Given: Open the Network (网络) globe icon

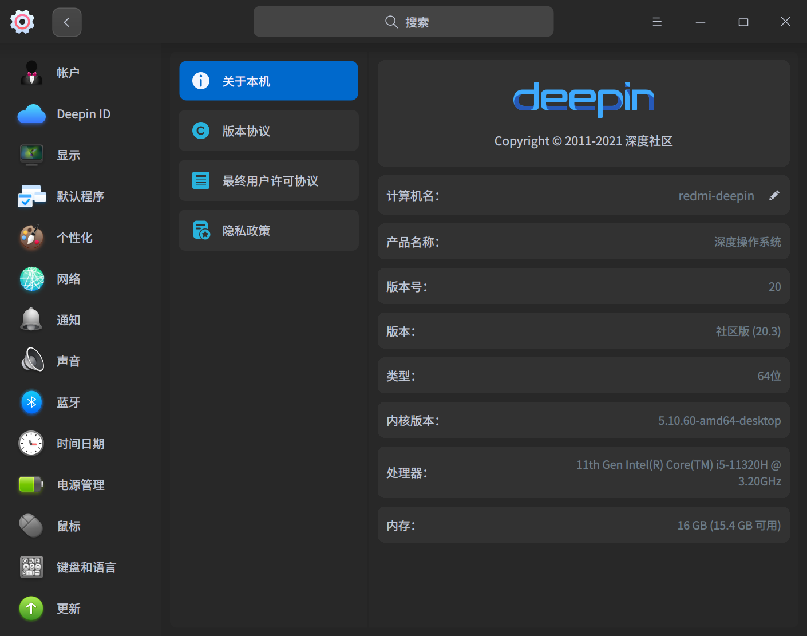Looking at the screenshot, I should (31, 279).
